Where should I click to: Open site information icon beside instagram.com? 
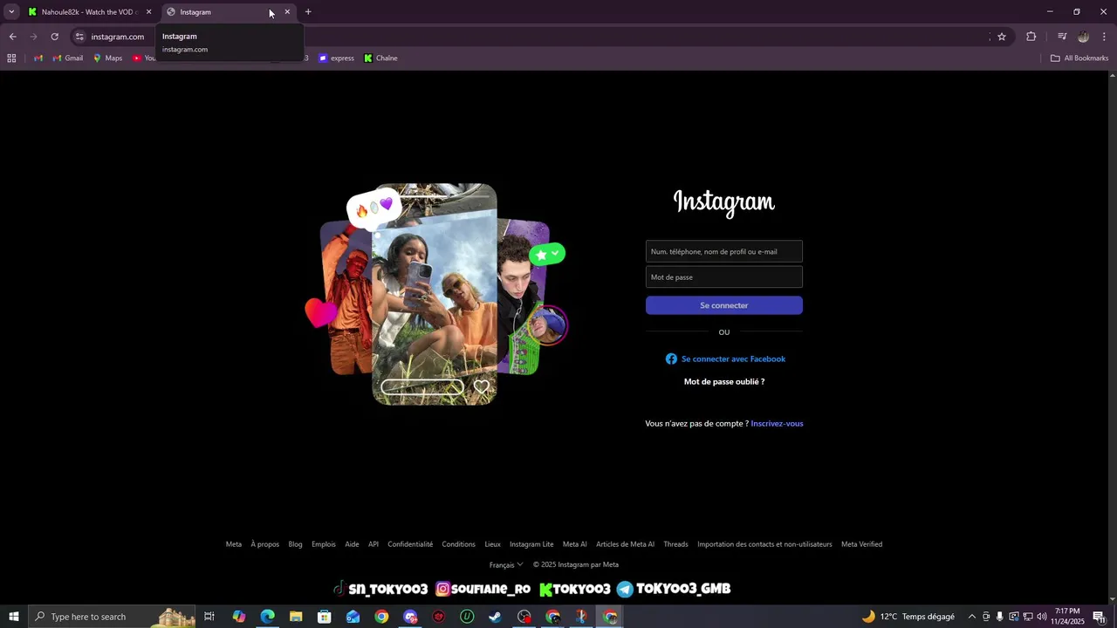(79, 37)
